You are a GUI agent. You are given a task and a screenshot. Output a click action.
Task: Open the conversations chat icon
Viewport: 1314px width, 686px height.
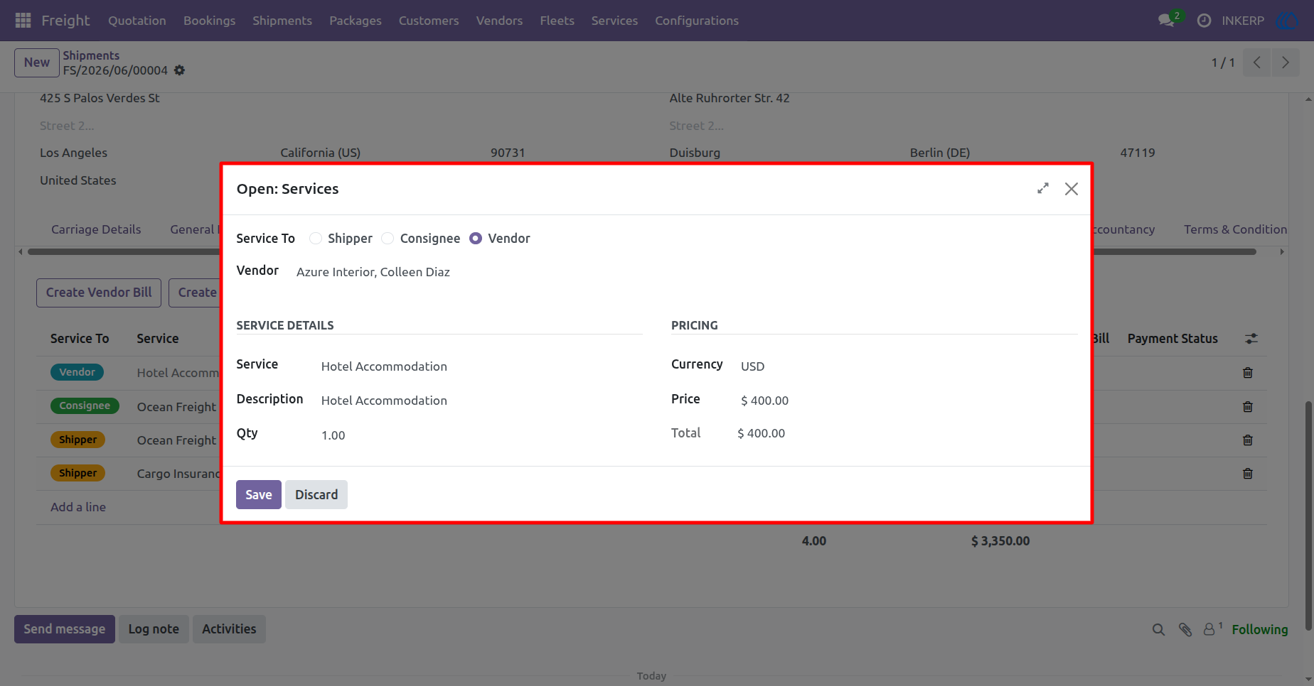[1166, 21]
